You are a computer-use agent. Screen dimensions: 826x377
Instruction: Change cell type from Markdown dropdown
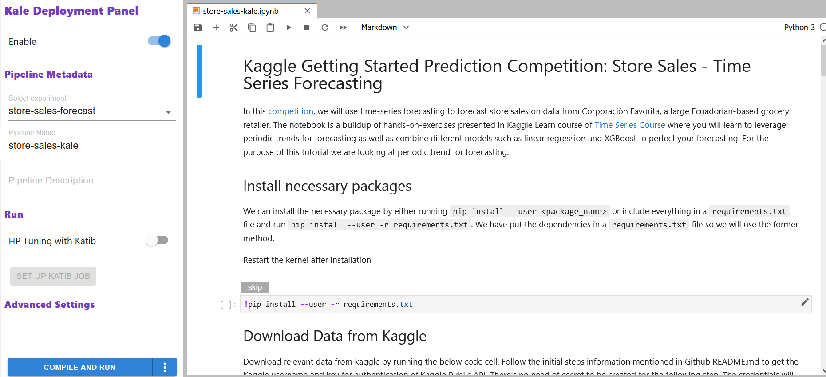pyautogui.click(x=385, y=28)
